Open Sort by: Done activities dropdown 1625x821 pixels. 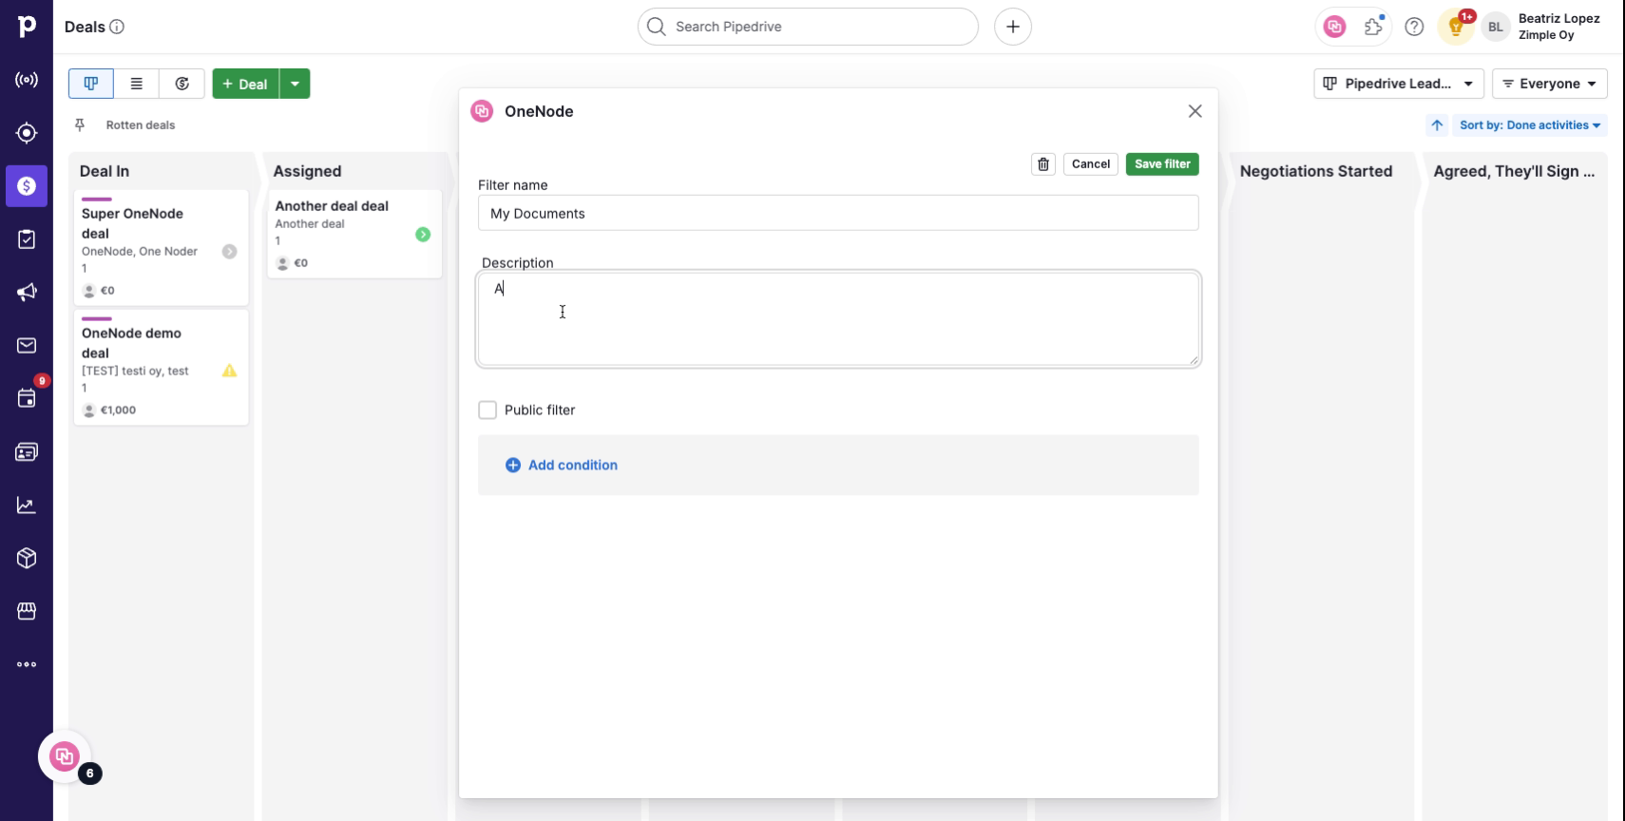click(1530, 125)
